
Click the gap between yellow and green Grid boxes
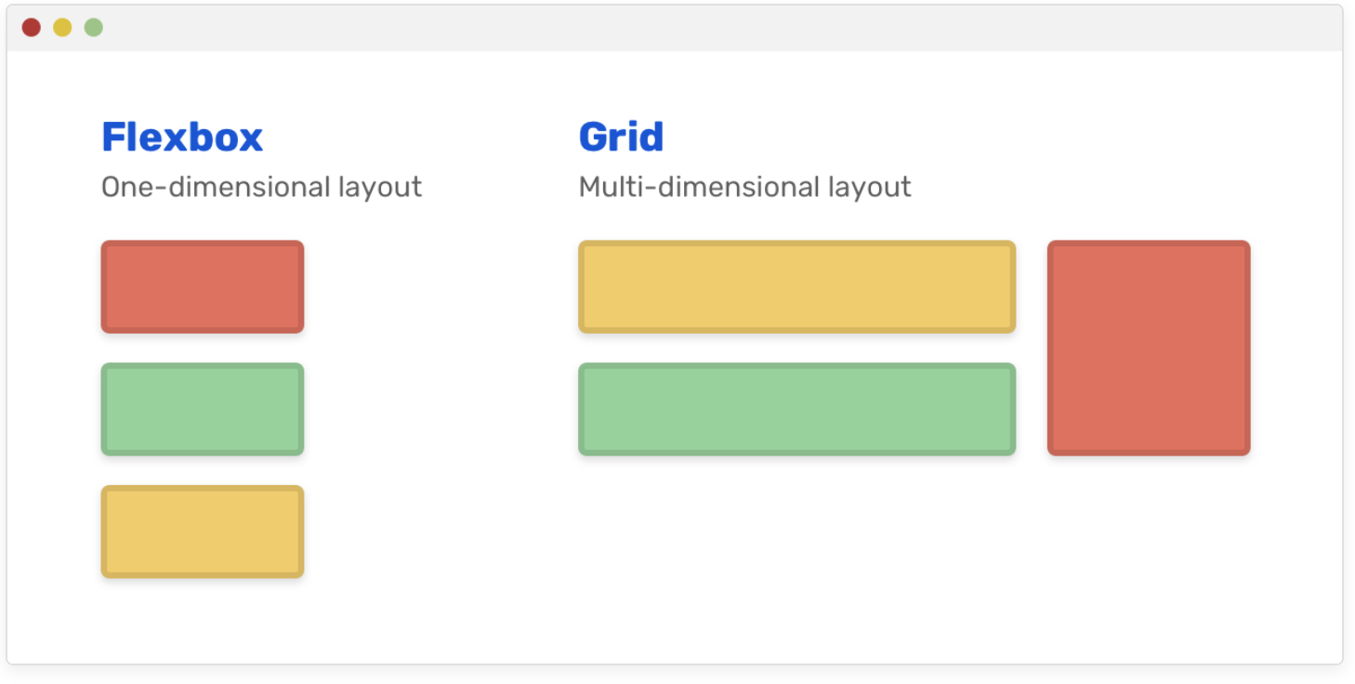coord(796,348)
